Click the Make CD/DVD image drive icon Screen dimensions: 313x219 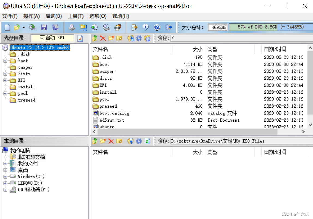72,27
